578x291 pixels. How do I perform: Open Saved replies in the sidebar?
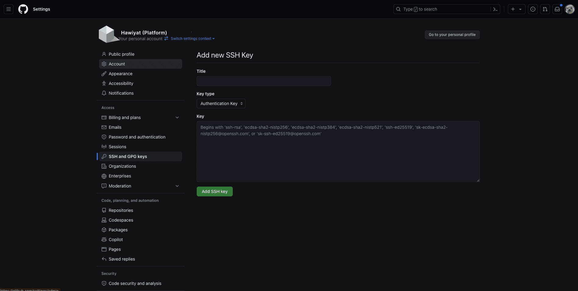point(122,259)
